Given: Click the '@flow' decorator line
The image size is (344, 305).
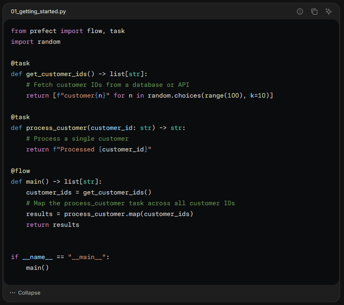Looking at the screenshot, I should [x=20, y=171].
